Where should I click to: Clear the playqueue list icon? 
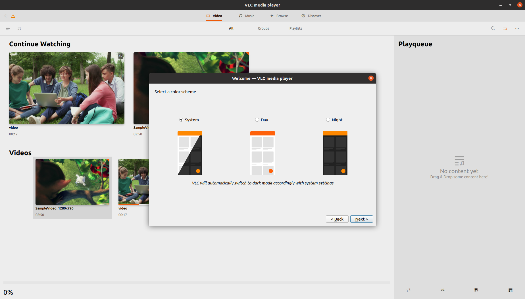coord(510,290)
